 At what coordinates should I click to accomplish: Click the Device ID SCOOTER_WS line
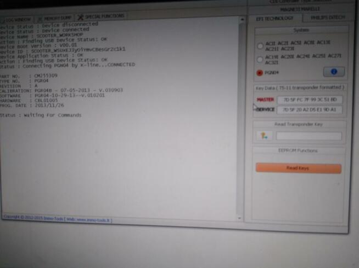coord(63,50)
